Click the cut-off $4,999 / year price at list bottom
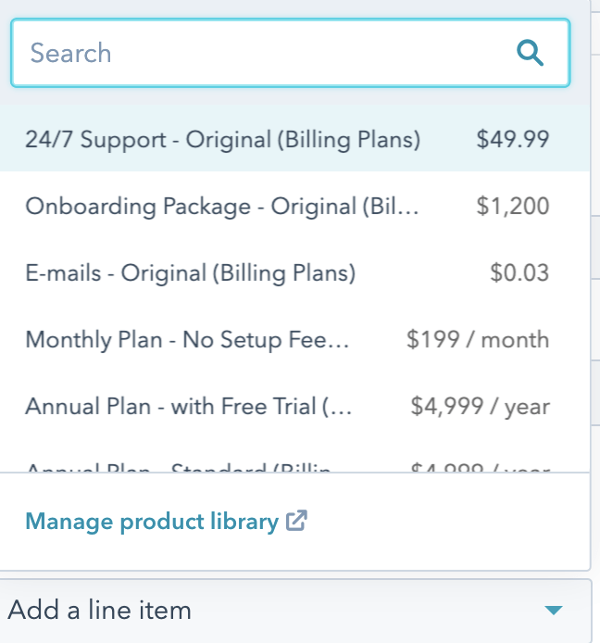 pos(480,469)
